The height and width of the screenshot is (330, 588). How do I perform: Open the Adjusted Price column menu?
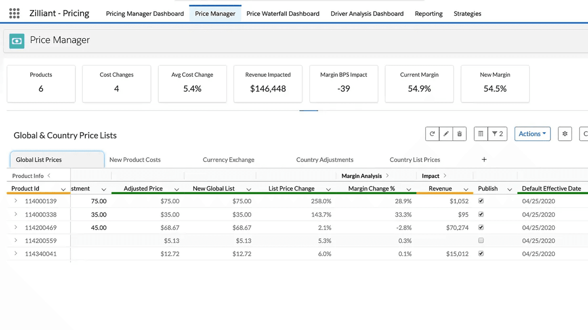176,189
